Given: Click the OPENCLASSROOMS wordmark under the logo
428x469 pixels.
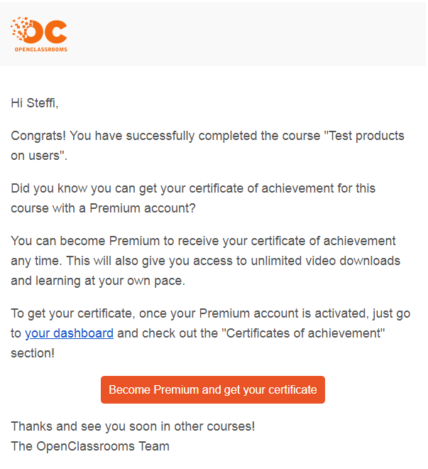Looking at the screenshot, I should [x=41, y=49].
